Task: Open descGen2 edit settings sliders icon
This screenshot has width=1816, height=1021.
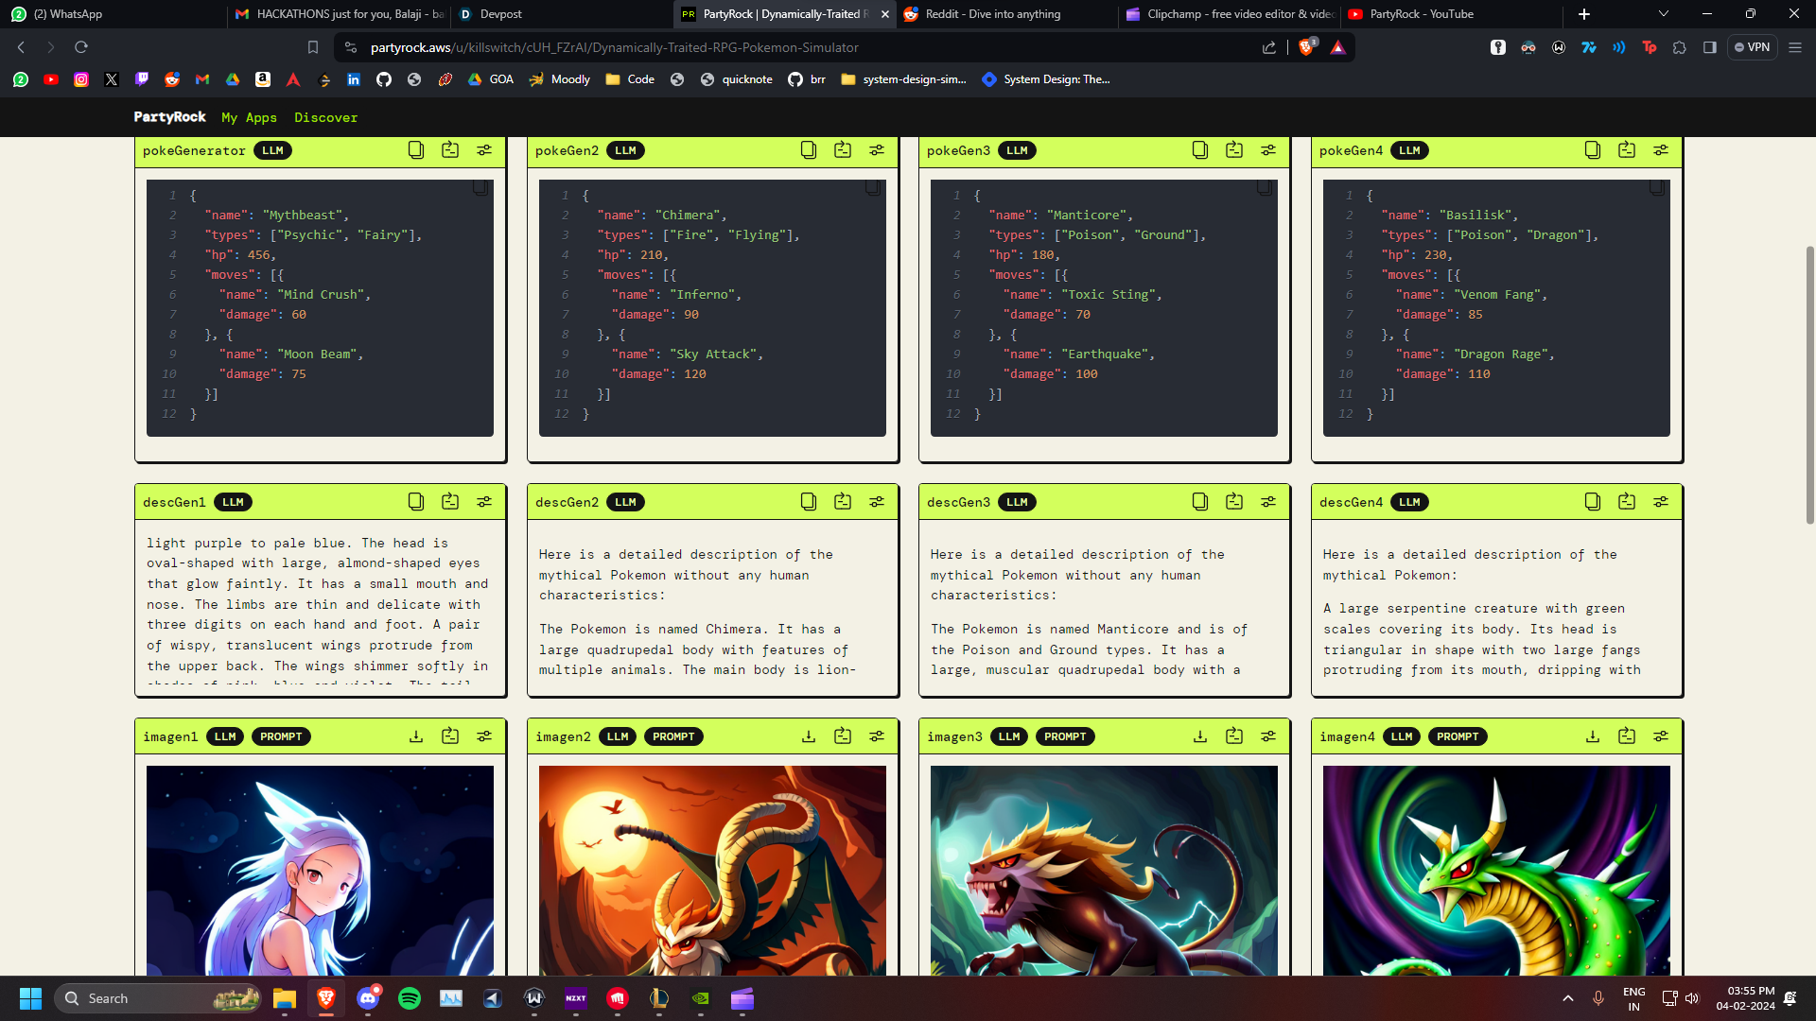Action: (x=877, y=502)
